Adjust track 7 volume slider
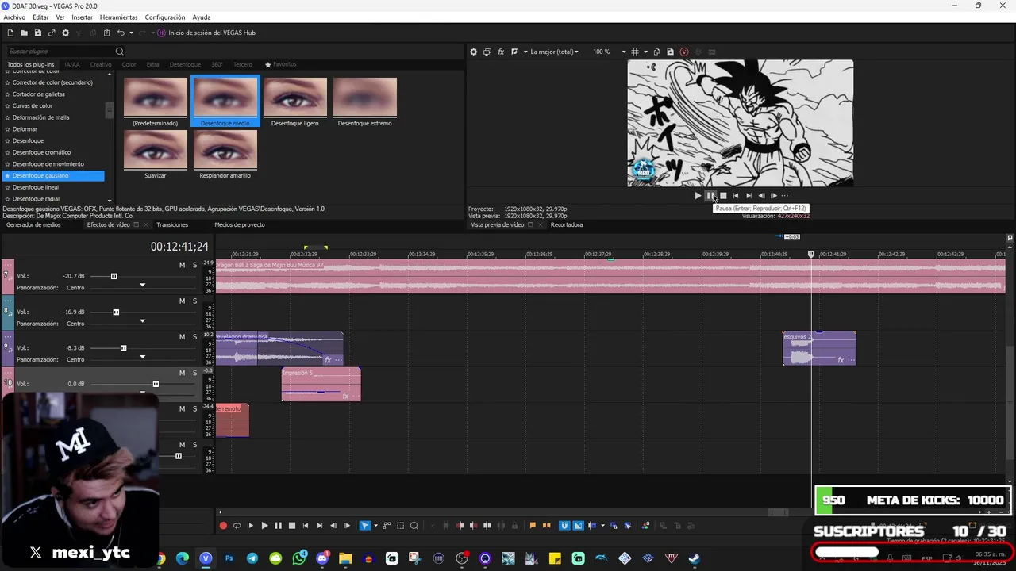 (114, 276)
